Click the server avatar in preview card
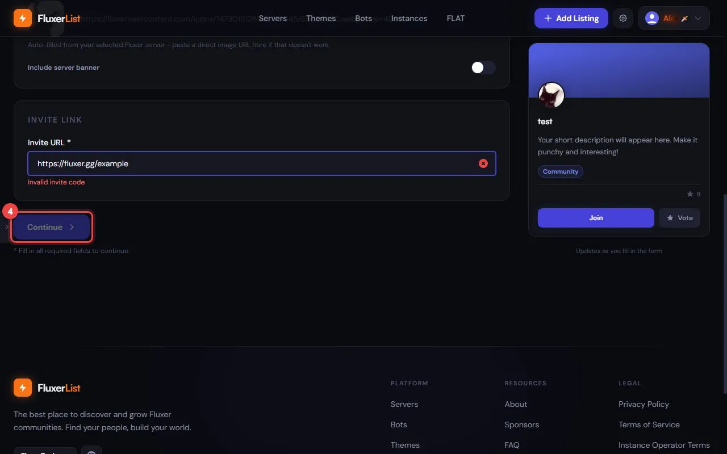Screen dimensions: 727x454 coord(551,95)
